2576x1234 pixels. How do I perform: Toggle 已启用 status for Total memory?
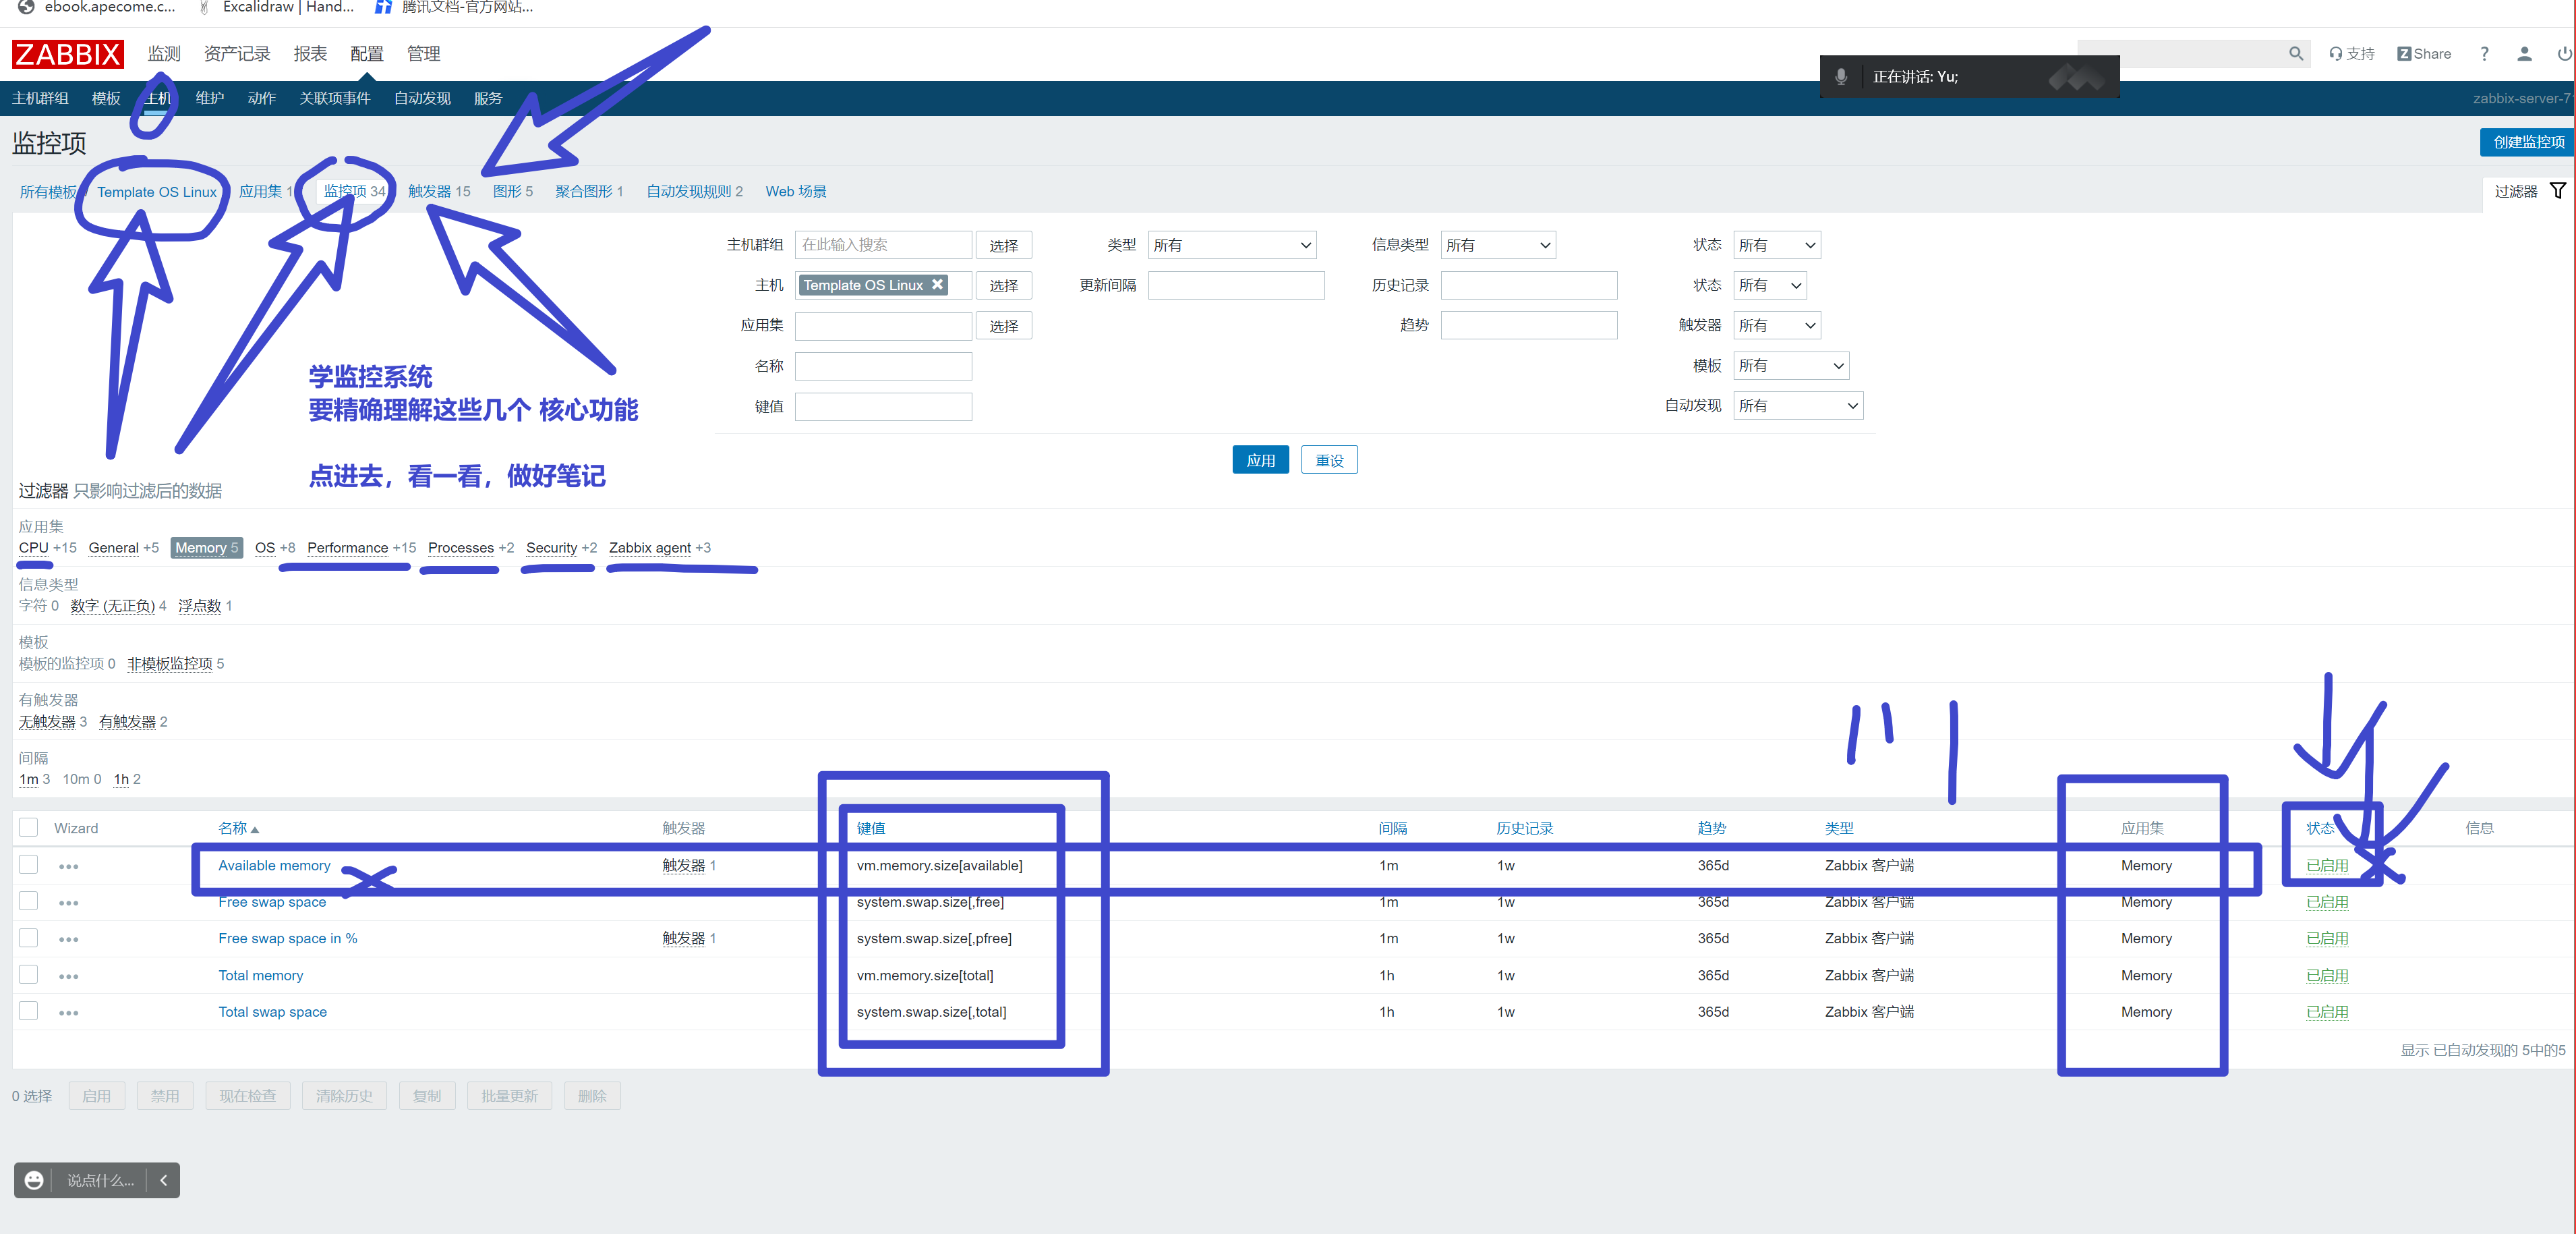(x=2327, y=976)
